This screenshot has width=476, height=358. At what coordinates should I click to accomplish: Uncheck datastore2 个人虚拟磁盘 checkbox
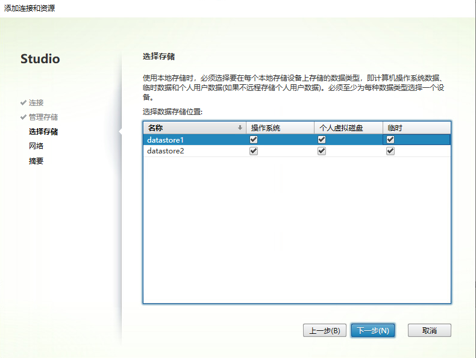coord(322,151)
